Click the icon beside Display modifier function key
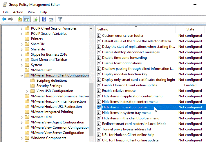This screenshot has width=206, height=142. point(99,74)
